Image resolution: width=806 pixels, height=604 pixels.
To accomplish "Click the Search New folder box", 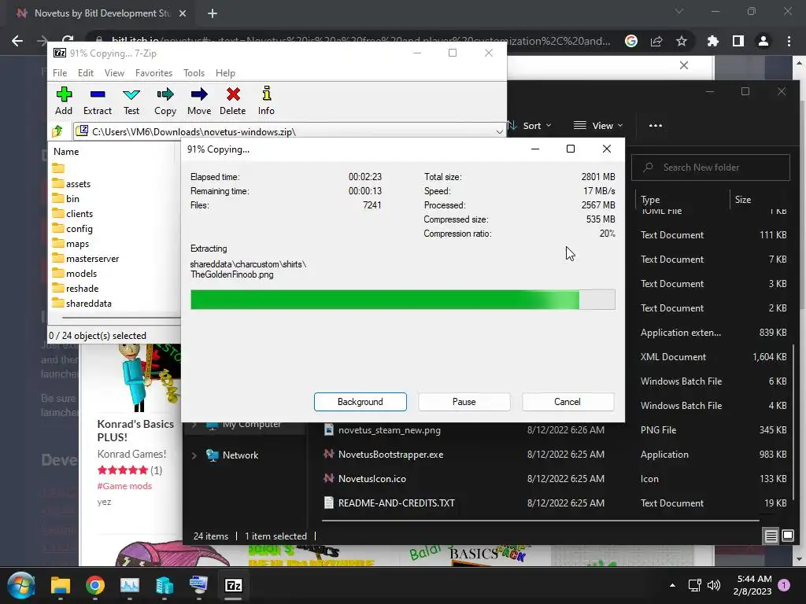I will 711,168.
